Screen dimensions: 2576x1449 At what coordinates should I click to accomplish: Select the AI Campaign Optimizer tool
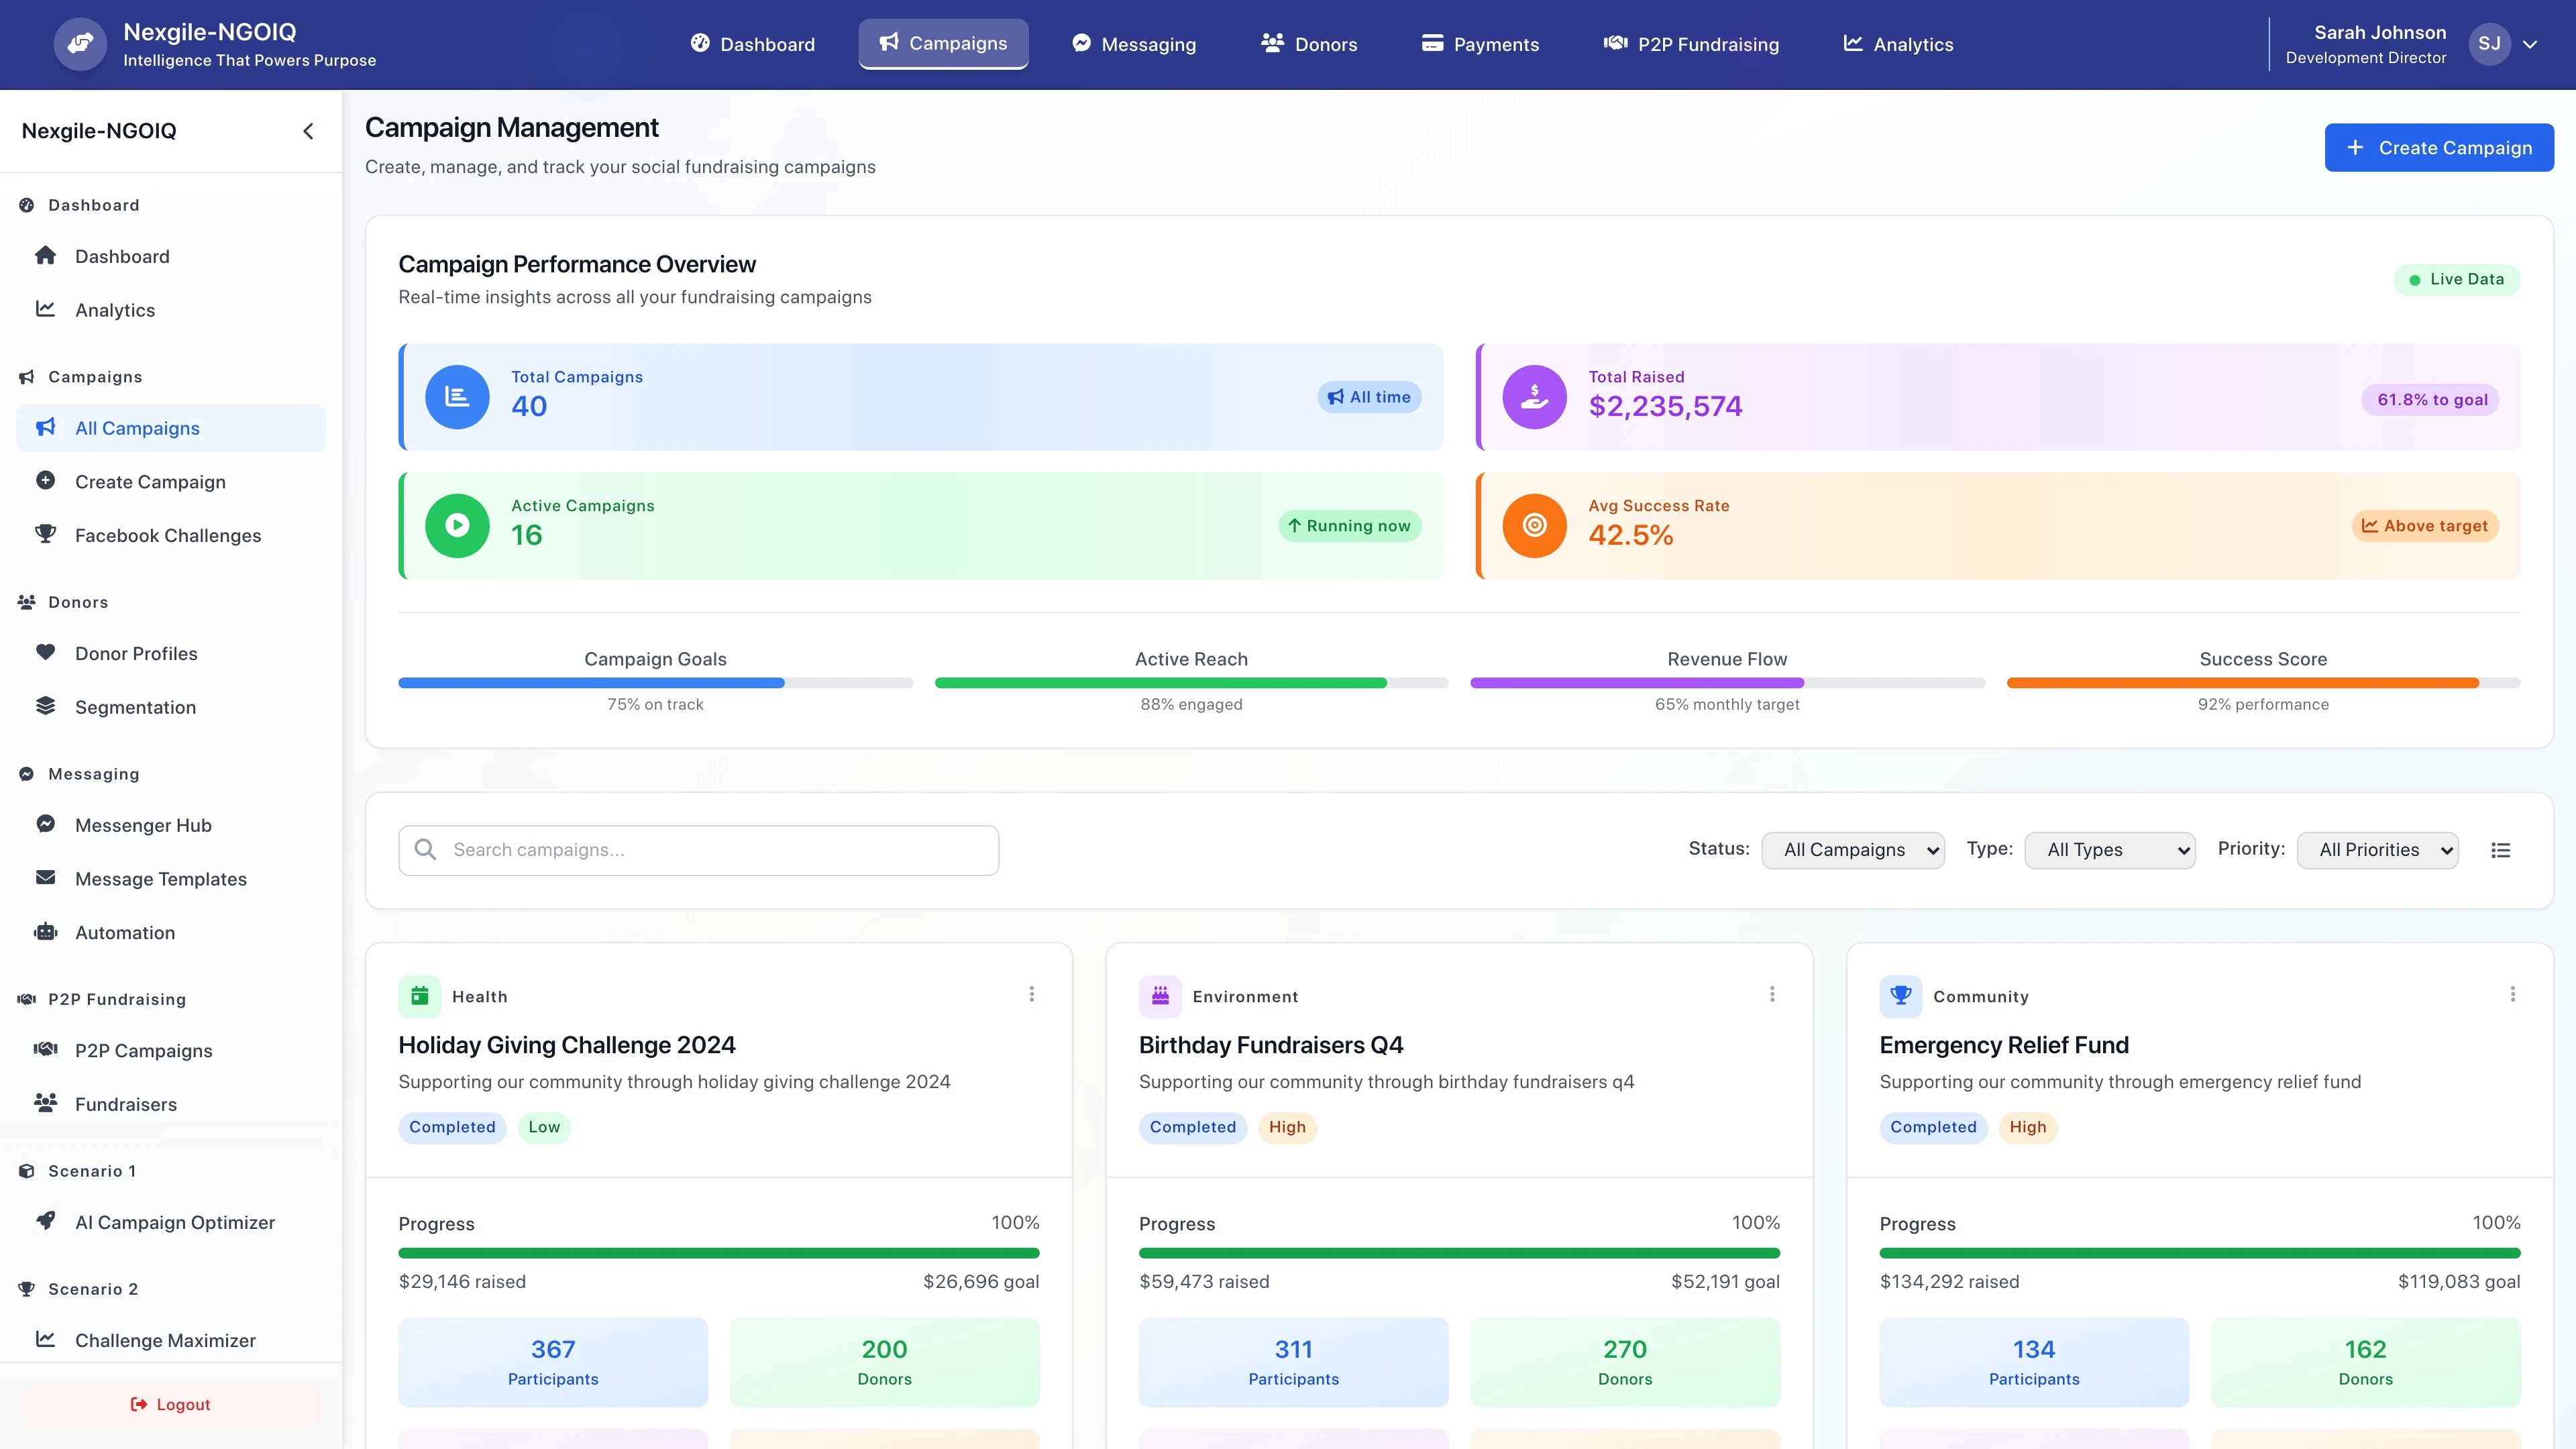pyautogui.click(x=174, y=1222)
